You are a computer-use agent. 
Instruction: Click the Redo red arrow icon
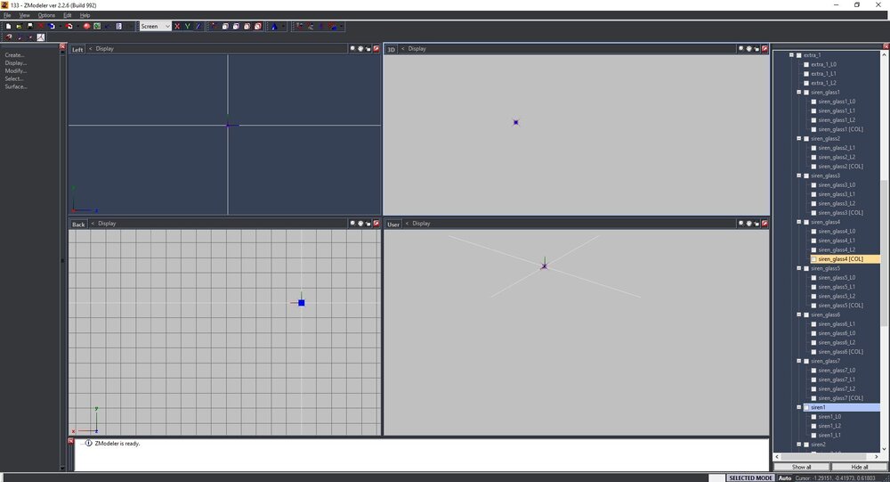pos(69,26)
